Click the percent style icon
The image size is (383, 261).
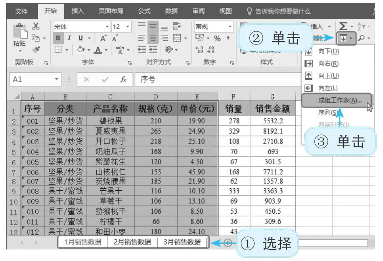coord(217,38)
